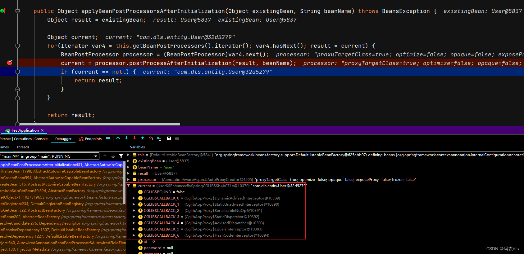Expand CGLIB$CALLBACK_0 node
Viewport: 524px width, 254px height.
click(x=134, y=198)
